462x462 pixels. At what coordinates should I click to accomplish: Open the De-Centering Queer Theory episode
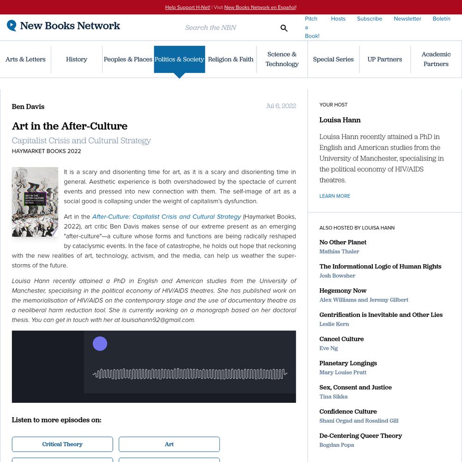[361, 436]
